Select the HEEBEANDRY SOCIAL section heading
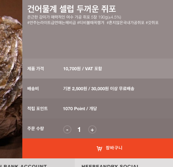Image resolution: width=173 pixels, height=167 pixels. click(110, 166)
